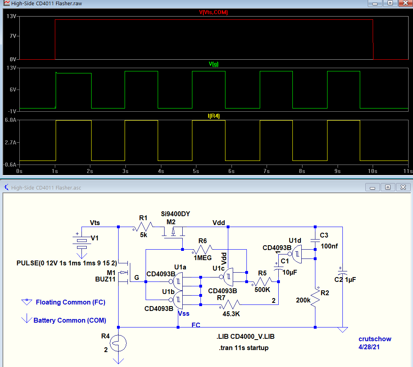This screenshot has width=413, height=367.
Task: Maximize the schematic Flasher.asc window
Action: point(388,187)
